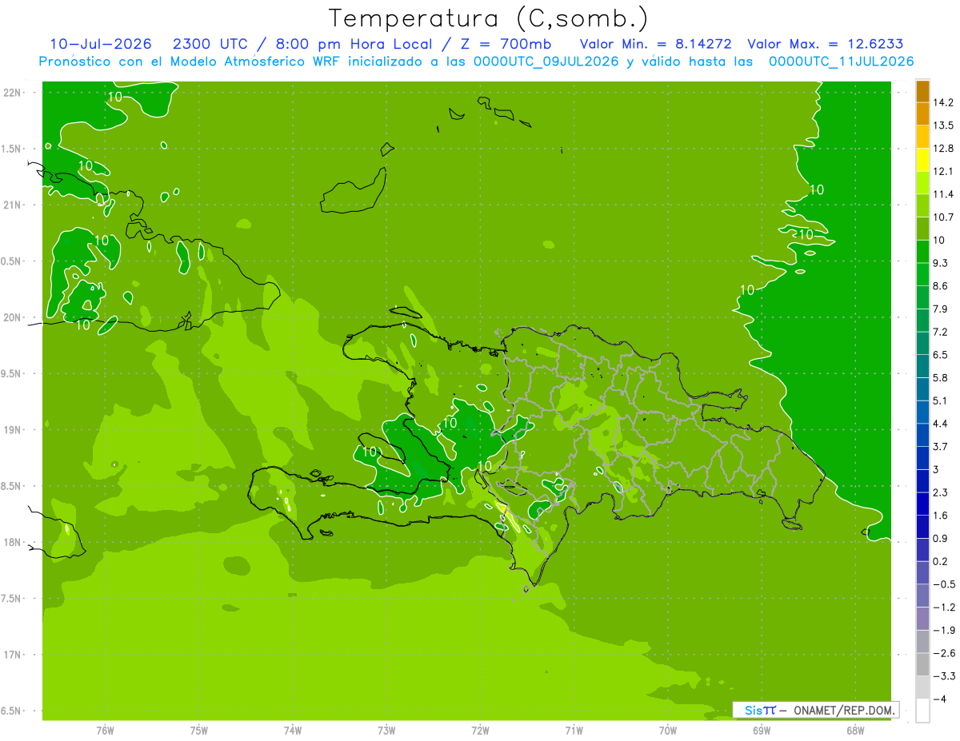This screenshot has width=960, height=741.
Task: Click the 21N latitude axis label
Action: (13, 205)
